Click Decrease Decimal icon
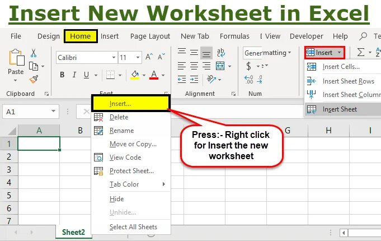 [260, 80]
